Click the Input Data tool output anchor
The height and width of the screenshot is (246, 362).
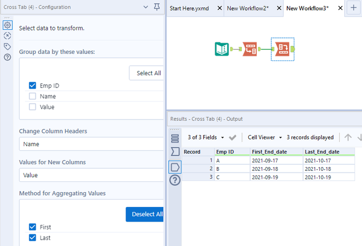coord(232,49)
